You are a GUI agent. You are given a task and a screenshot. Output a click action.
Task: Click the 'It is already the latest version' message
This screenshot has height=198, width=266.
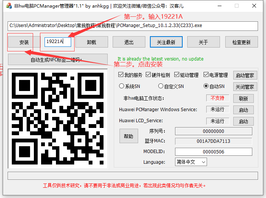pos(161,59)
